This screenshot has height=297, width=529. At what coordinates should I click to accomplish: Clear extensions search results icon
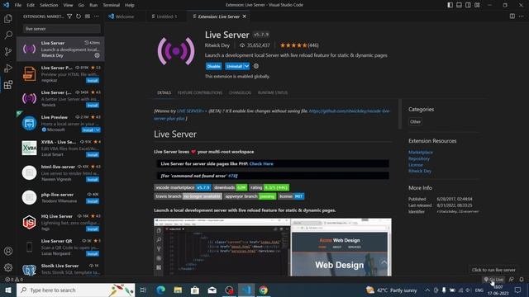pos(88,16)
